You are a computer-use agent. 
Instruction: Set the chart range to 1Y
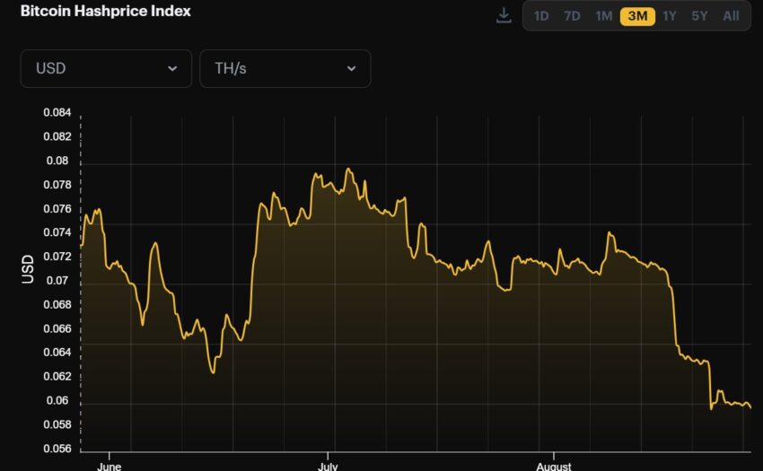click(x=670, y=16)
